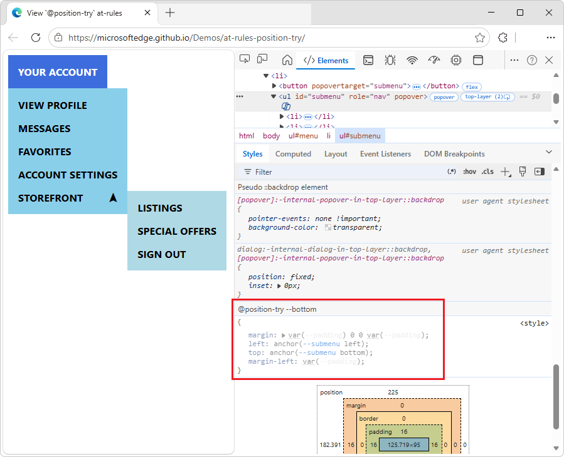Screen dimensions: 564x457
Task: Toggle rendering emulations paintbrush icon
Action: point(523,172)
